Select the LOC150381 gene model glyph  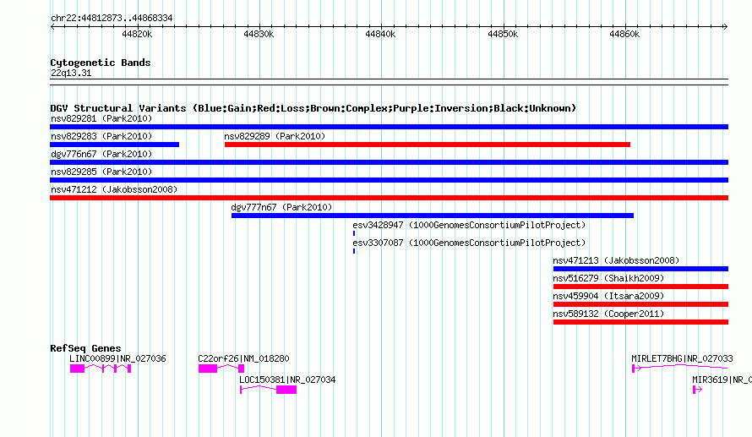click(268, 390)
